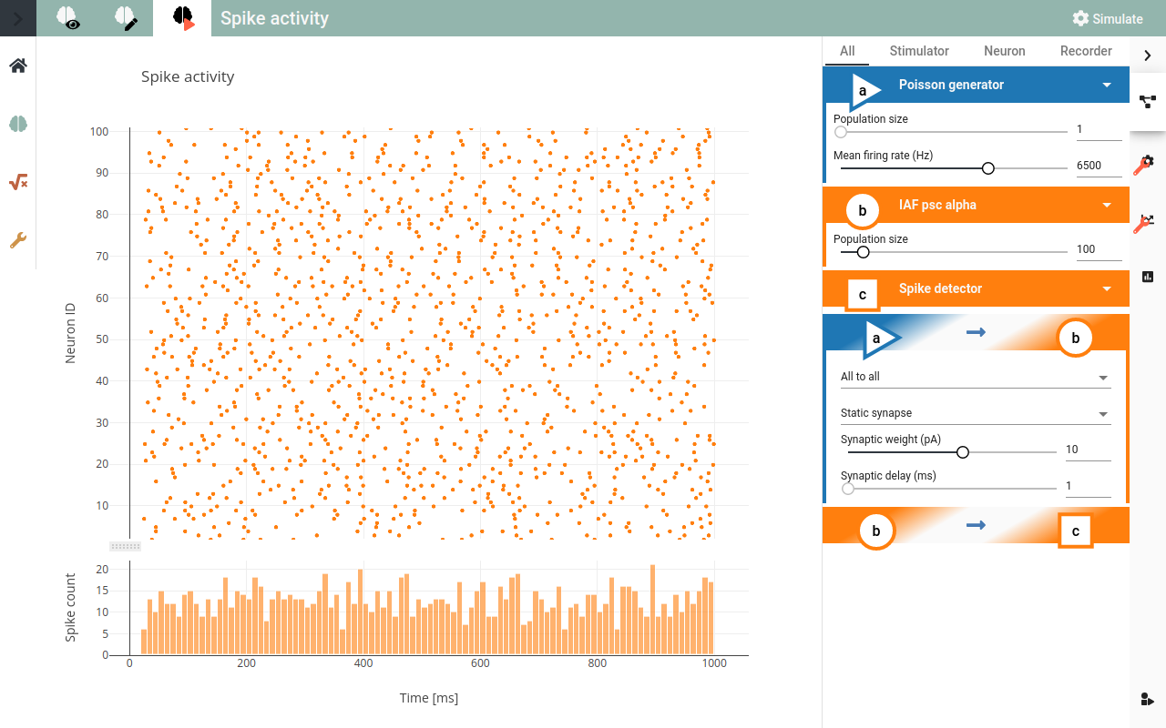Click the 'Neuron ID' axis label

(70, 334)
